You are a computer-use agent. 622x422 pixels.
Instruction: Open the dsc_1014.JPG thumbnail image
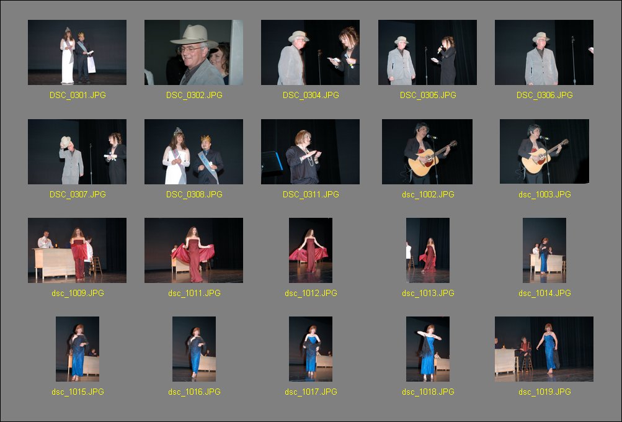tap(544, 251)
